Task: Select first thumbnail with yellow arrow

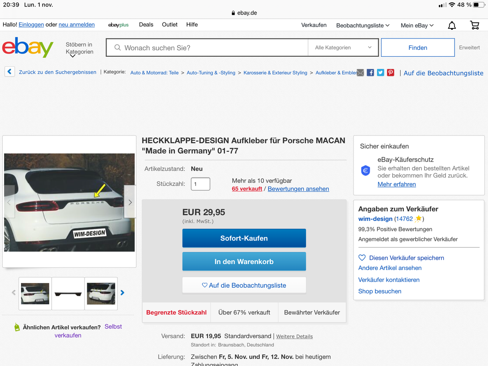Action: [x=35, y=293]
